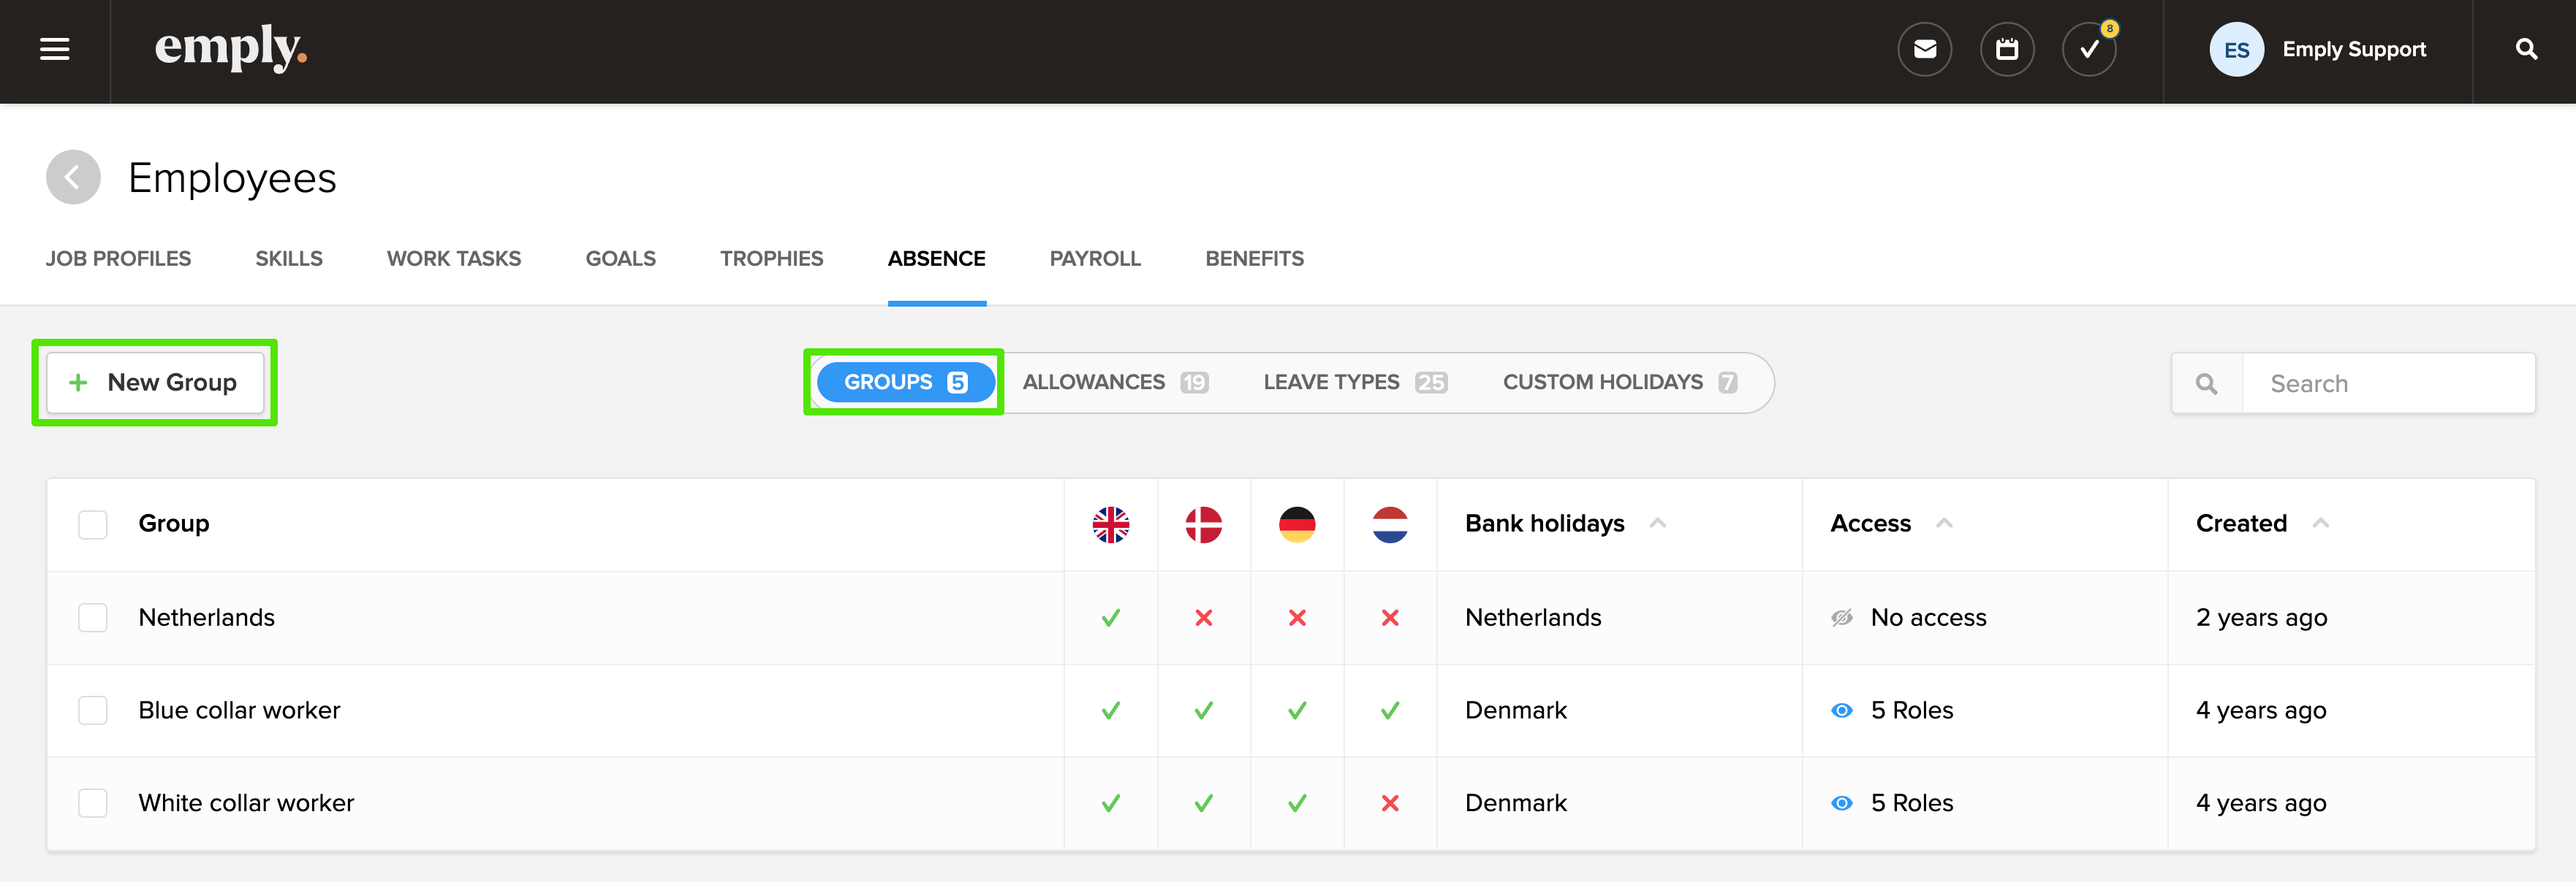Select all groups with header checkbox
The image size is (2576, 882).
pos(93,524)
